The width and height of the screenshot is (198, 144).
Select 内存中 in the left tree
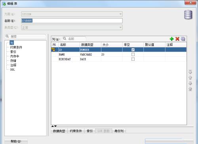pos(15,56)
